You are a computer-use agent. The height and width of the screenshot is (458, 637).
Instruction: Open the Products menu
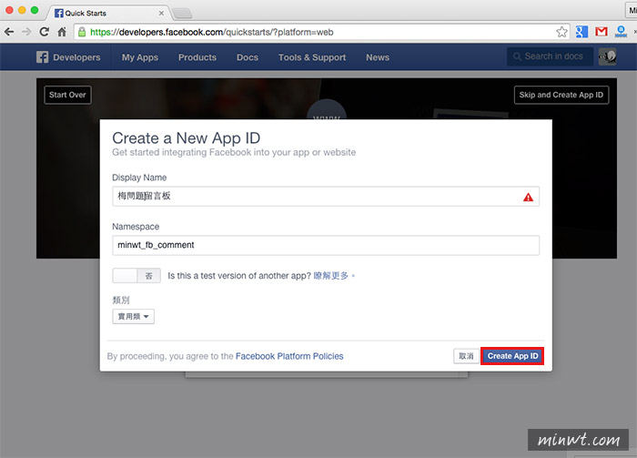pos(197,57)
